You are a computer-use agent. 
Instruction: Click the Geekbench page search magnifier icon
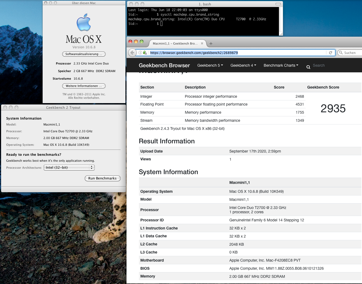click(308, 67)
